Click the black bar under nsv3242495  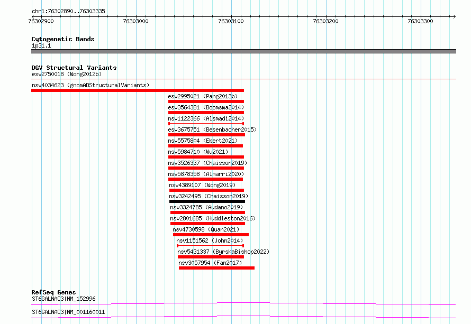pos(207,201)
